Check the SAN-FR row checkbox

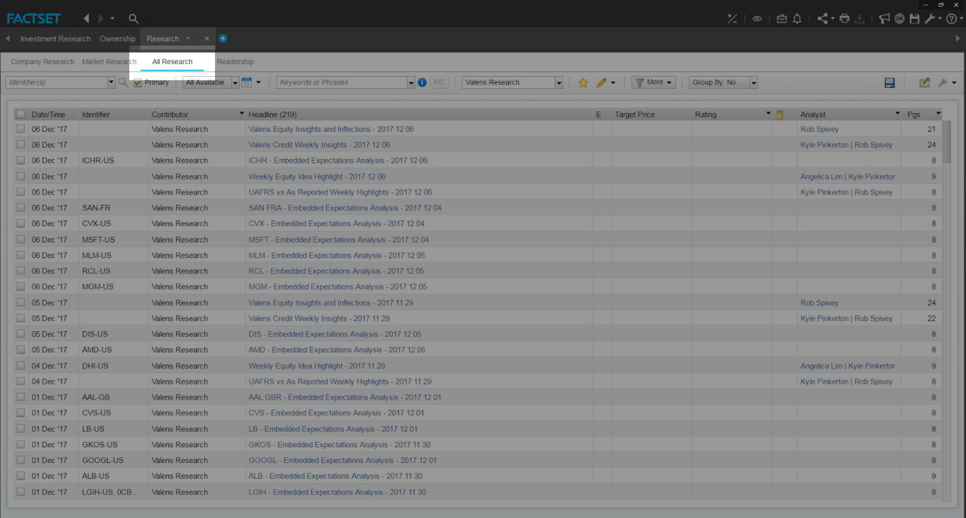[x=20, y=208]
